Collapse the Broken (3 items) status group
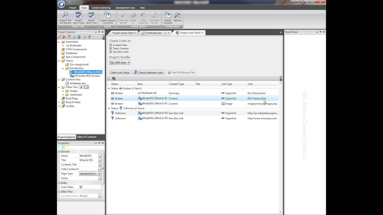Image resolution: width=383 pixels, height=215 pixels. coord(109,88)
